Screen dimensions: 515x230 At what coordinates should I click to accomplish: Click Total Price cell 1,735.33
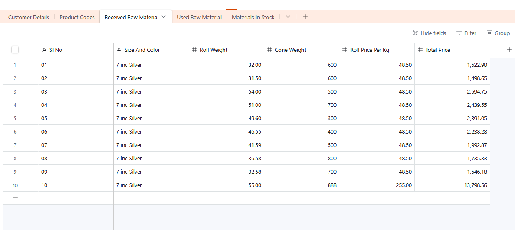[x=452, y=158]
